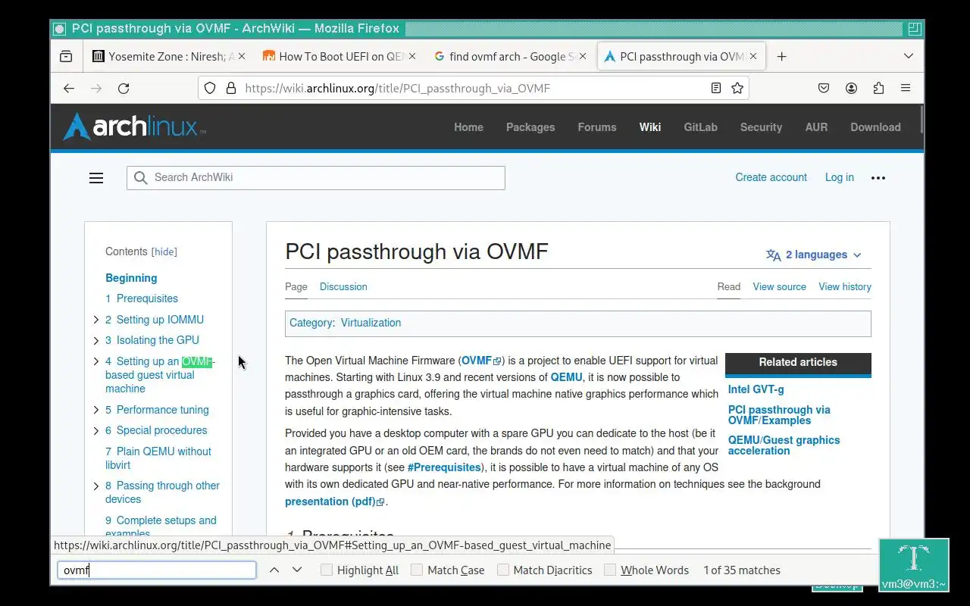Click the window menu icon in title bar
This screenshot has height=606, width=970.
(x=60, y=29)
